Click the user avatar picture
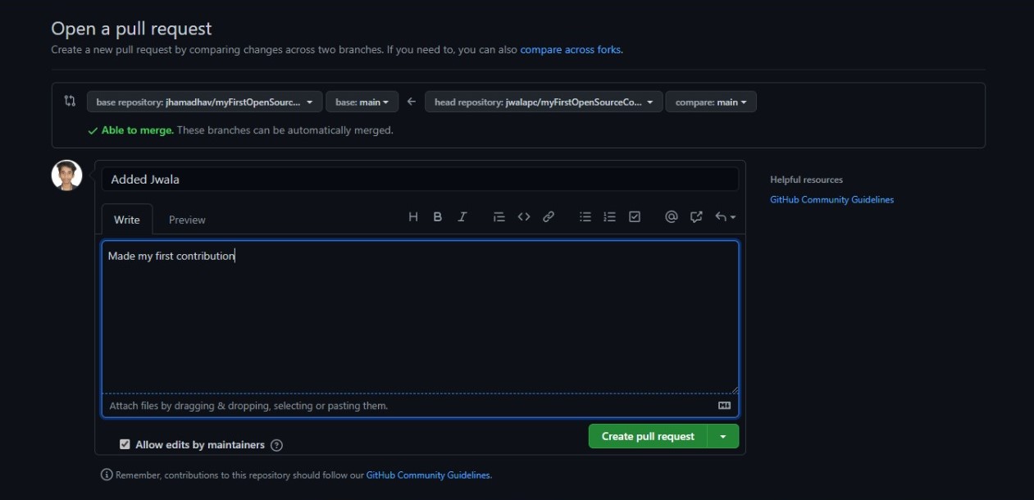The width and height of the screenshot is (1034, 500). [67, 175]
